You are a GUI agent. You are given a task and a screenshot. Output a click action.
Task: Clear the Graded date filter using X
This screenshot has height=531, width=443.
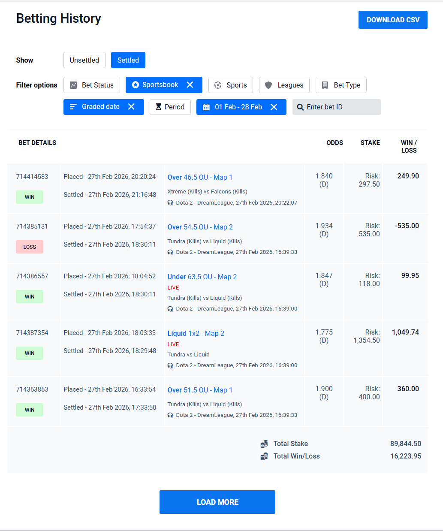[131, 107]
